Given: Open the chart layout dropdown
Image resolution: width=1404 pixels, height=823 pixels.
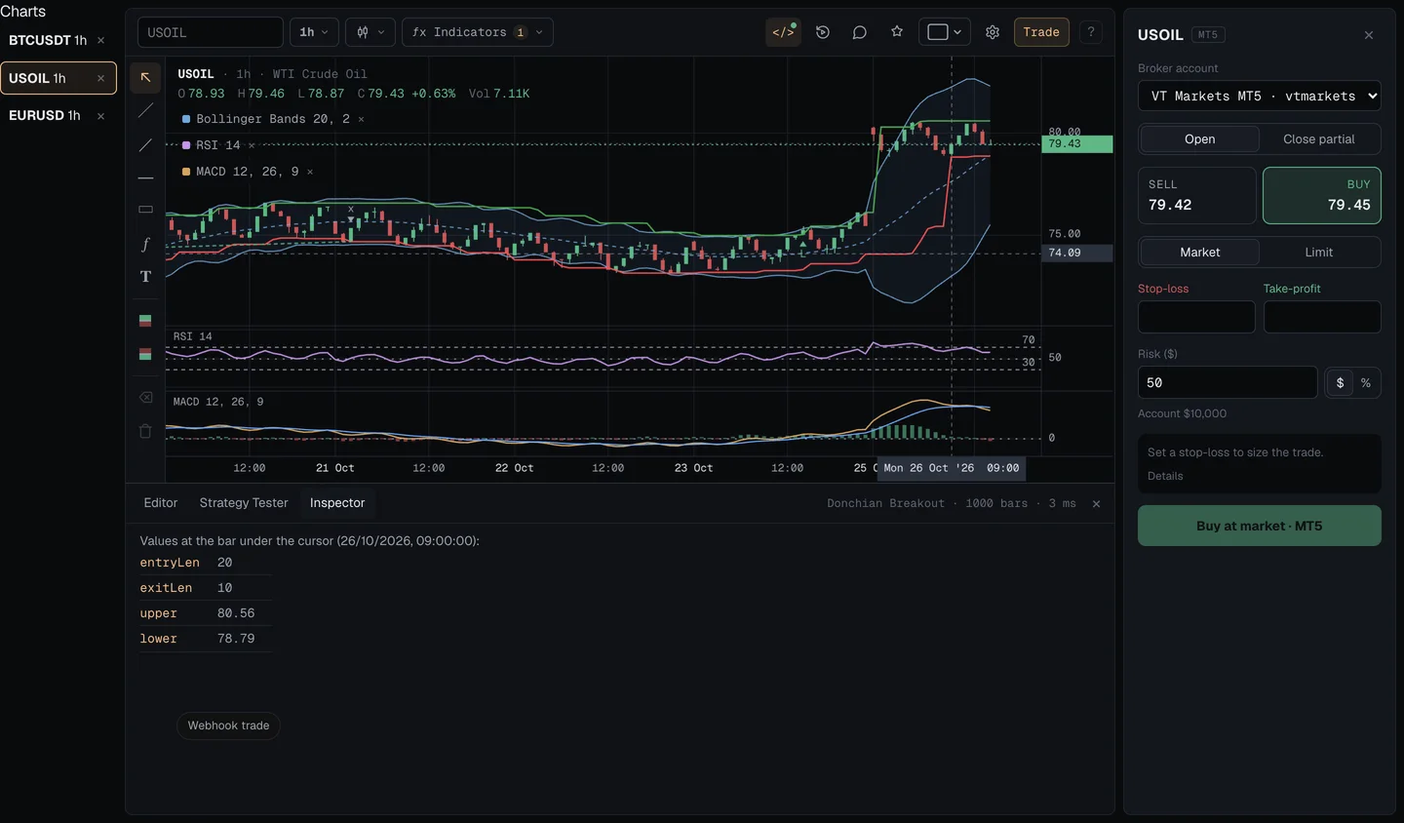Looking at the screenshot, I should [945, 32].
